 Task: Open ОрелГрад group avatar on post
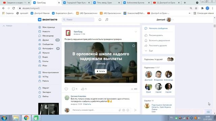click(x=68, y=33)
